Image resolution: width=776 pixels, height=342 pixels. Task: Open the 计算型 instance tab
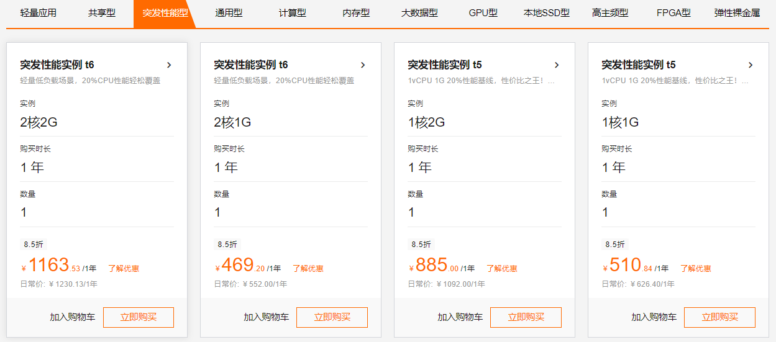pyautogui.click(x=293, y=12)
